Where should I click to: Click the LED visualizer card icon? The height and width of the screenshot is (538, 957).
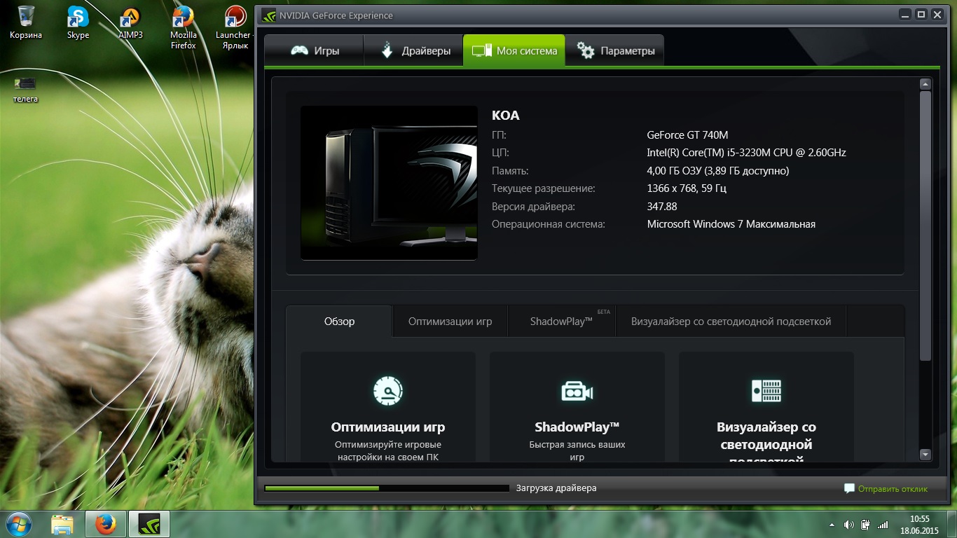point(766,391)
